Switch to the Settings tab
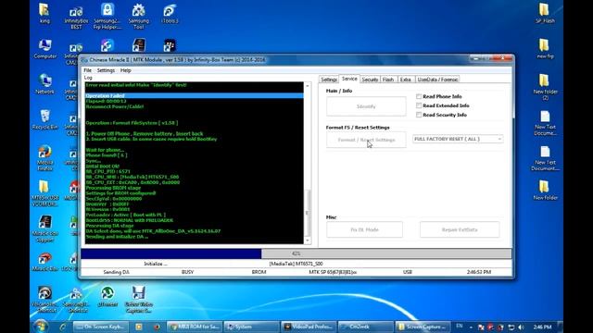Screen dimensions: 593x333 point(329,80)
